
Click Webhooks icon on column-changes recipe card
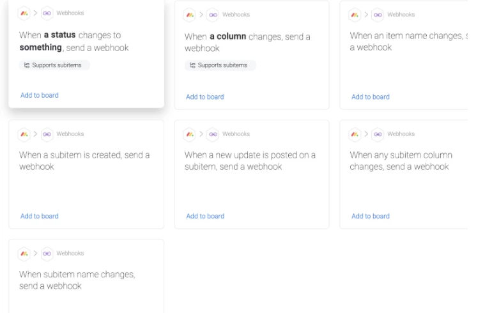212,15
